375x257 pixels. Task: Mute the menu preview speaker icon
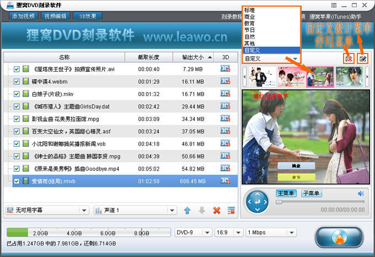coord(361,194)
